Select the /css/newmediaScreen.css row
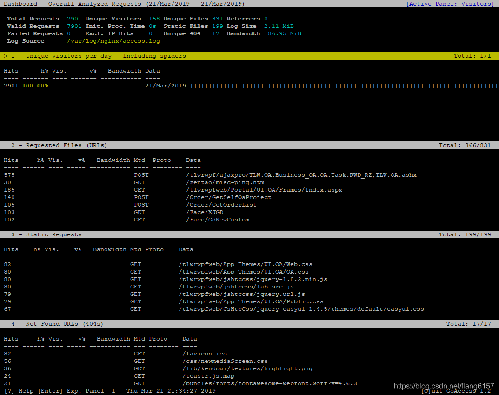 coord(136,361)
